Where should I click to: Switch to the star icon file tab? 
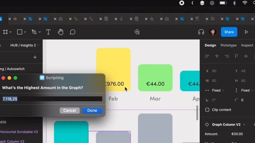[15, 19]
